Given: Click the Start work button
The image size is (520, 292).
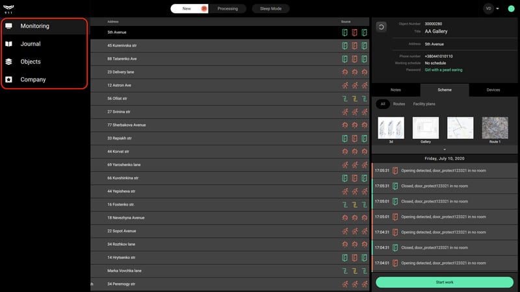Looking at the screenshot, I should tap(445, 282).
